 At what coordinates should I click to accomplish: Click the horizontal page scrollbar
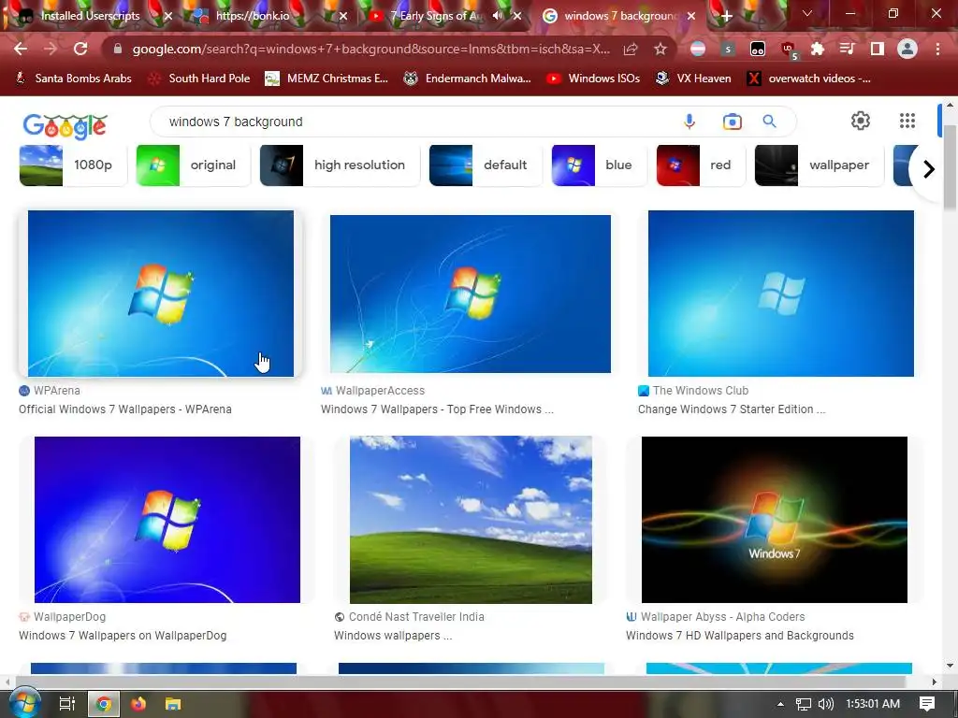tap(461, 682)
